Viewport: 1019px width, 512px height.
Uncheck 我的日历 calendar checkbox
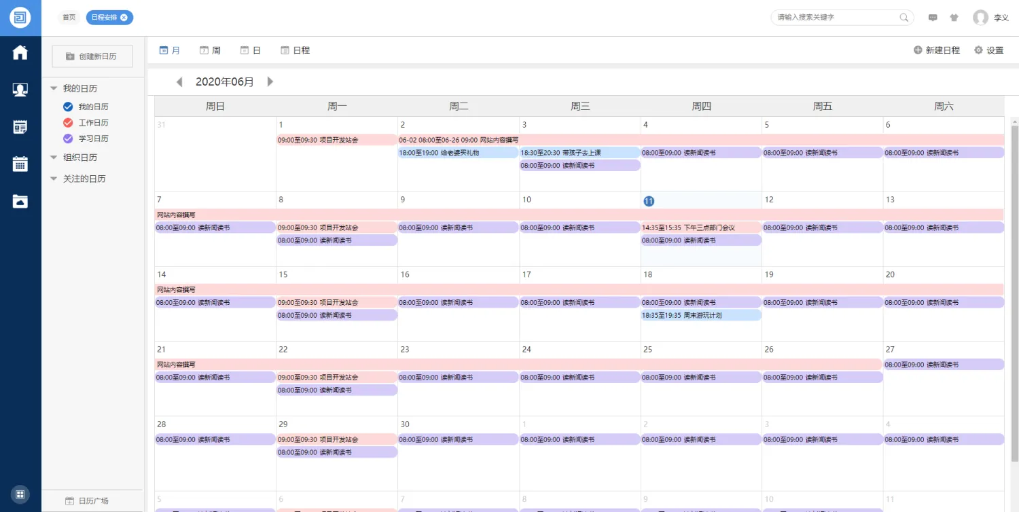tap(68, 107)
